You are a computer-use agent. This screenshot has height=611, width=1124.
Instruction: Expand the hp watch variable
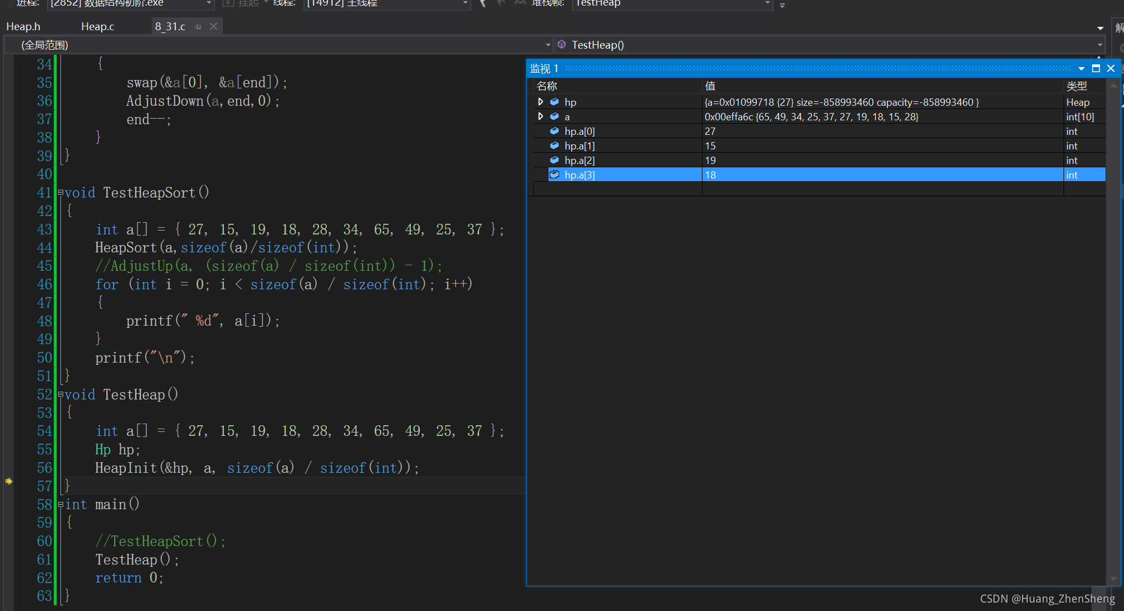[540, 102]
